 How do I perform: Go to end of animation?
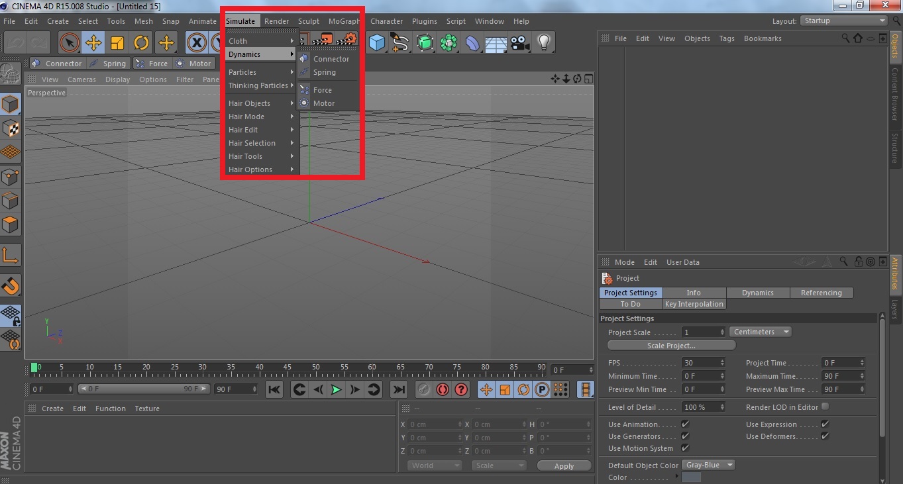(x=399, y=389)
